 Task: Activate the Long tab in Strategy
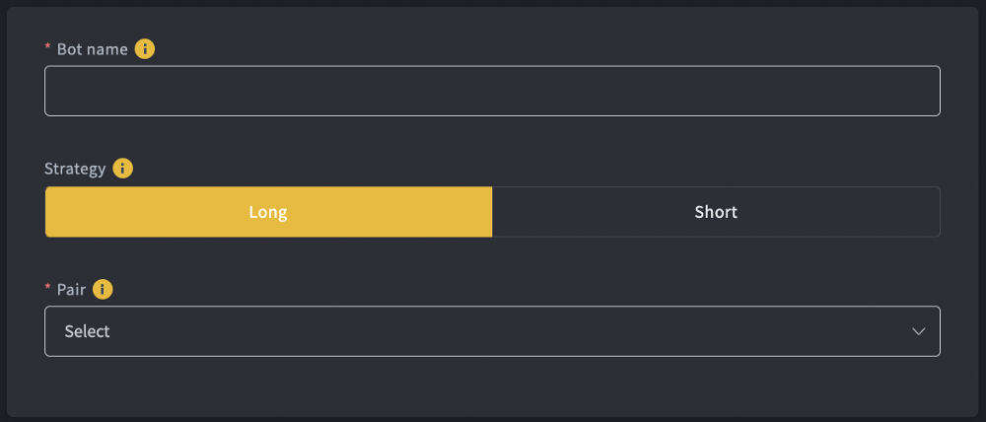click(268, 212)
